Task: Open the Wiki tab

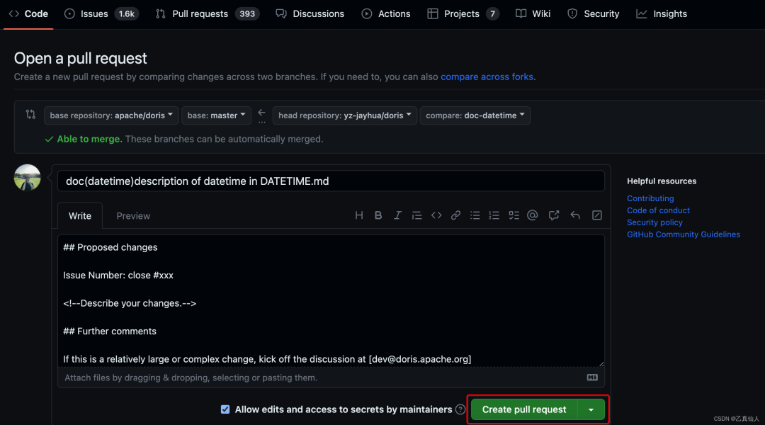Action: click(533, 13)
